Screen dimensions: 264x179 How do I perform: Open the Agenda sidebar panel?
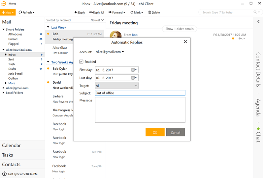point(258,108)
